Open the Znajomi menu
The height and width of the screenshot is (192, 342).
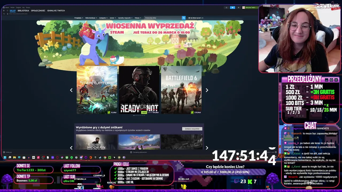(x=18, y=7)
